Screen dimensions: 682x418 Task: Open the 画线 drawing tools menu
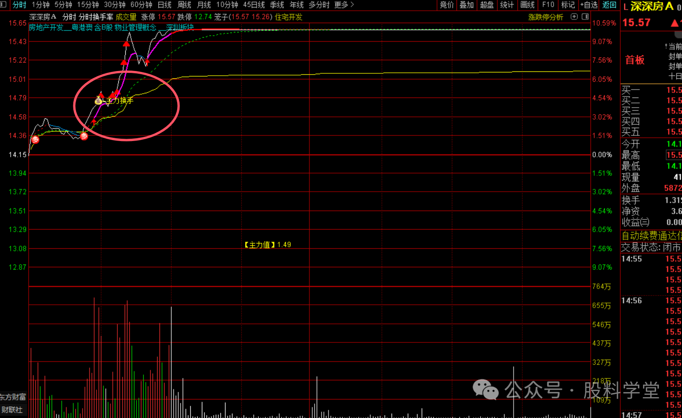click(x=528, y=5)
